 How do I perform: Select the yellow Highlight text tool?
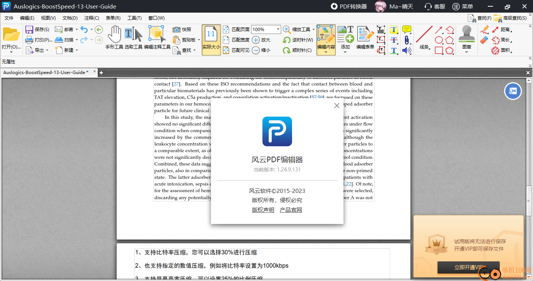pyautogui.click(x=394, y=30)
